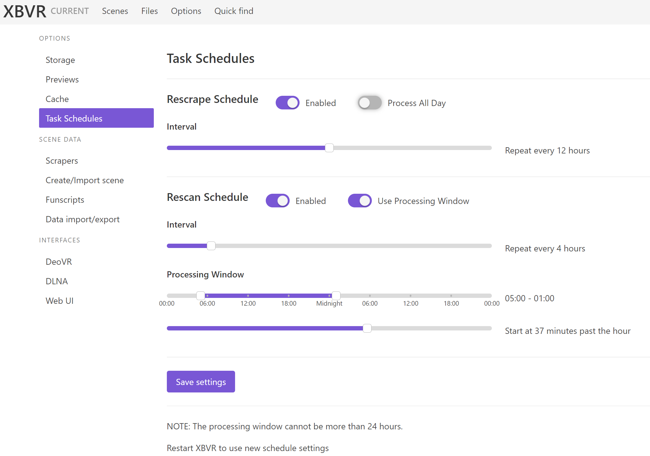Disable the Rescan Schedule toggle

coord(277,201)
